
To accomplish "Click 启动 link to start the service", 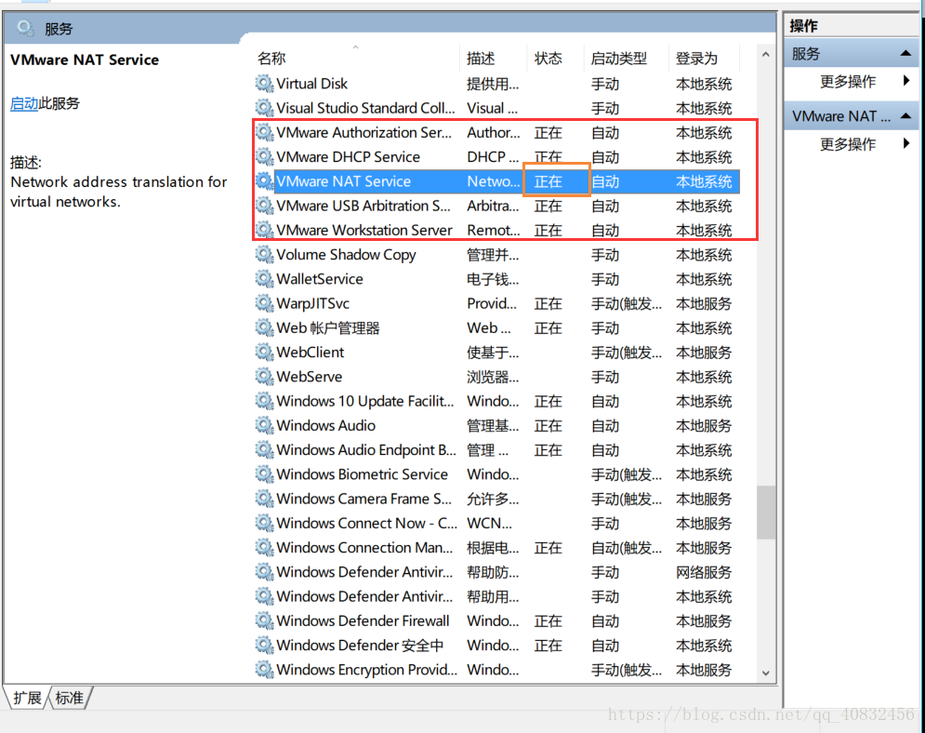I will pos(24,103).
